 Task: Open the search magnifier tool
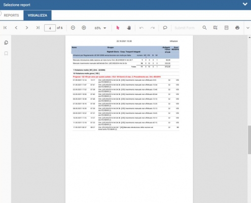click(204, 28)
